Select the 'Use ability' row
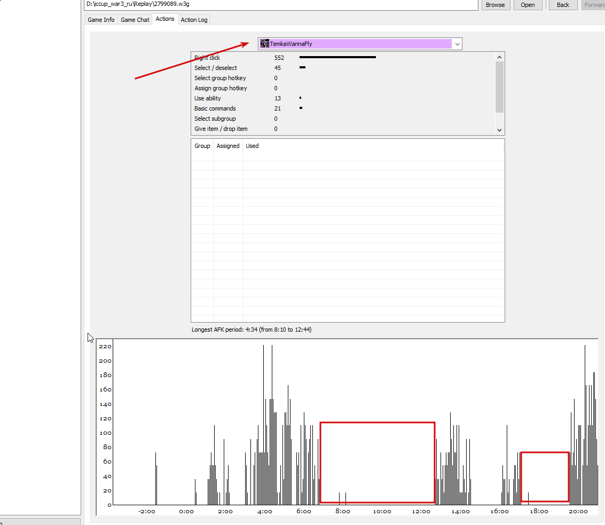Image resolution: width=605 pixels, height=525 pixels. (x=343, y=98)
